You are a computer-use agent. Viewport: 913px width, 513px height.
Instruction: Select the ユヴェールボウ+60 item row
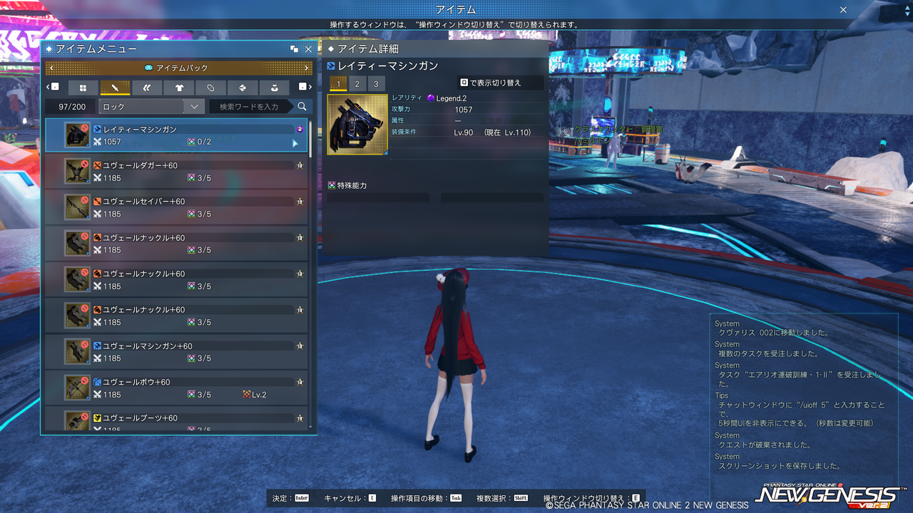[177, 388]
